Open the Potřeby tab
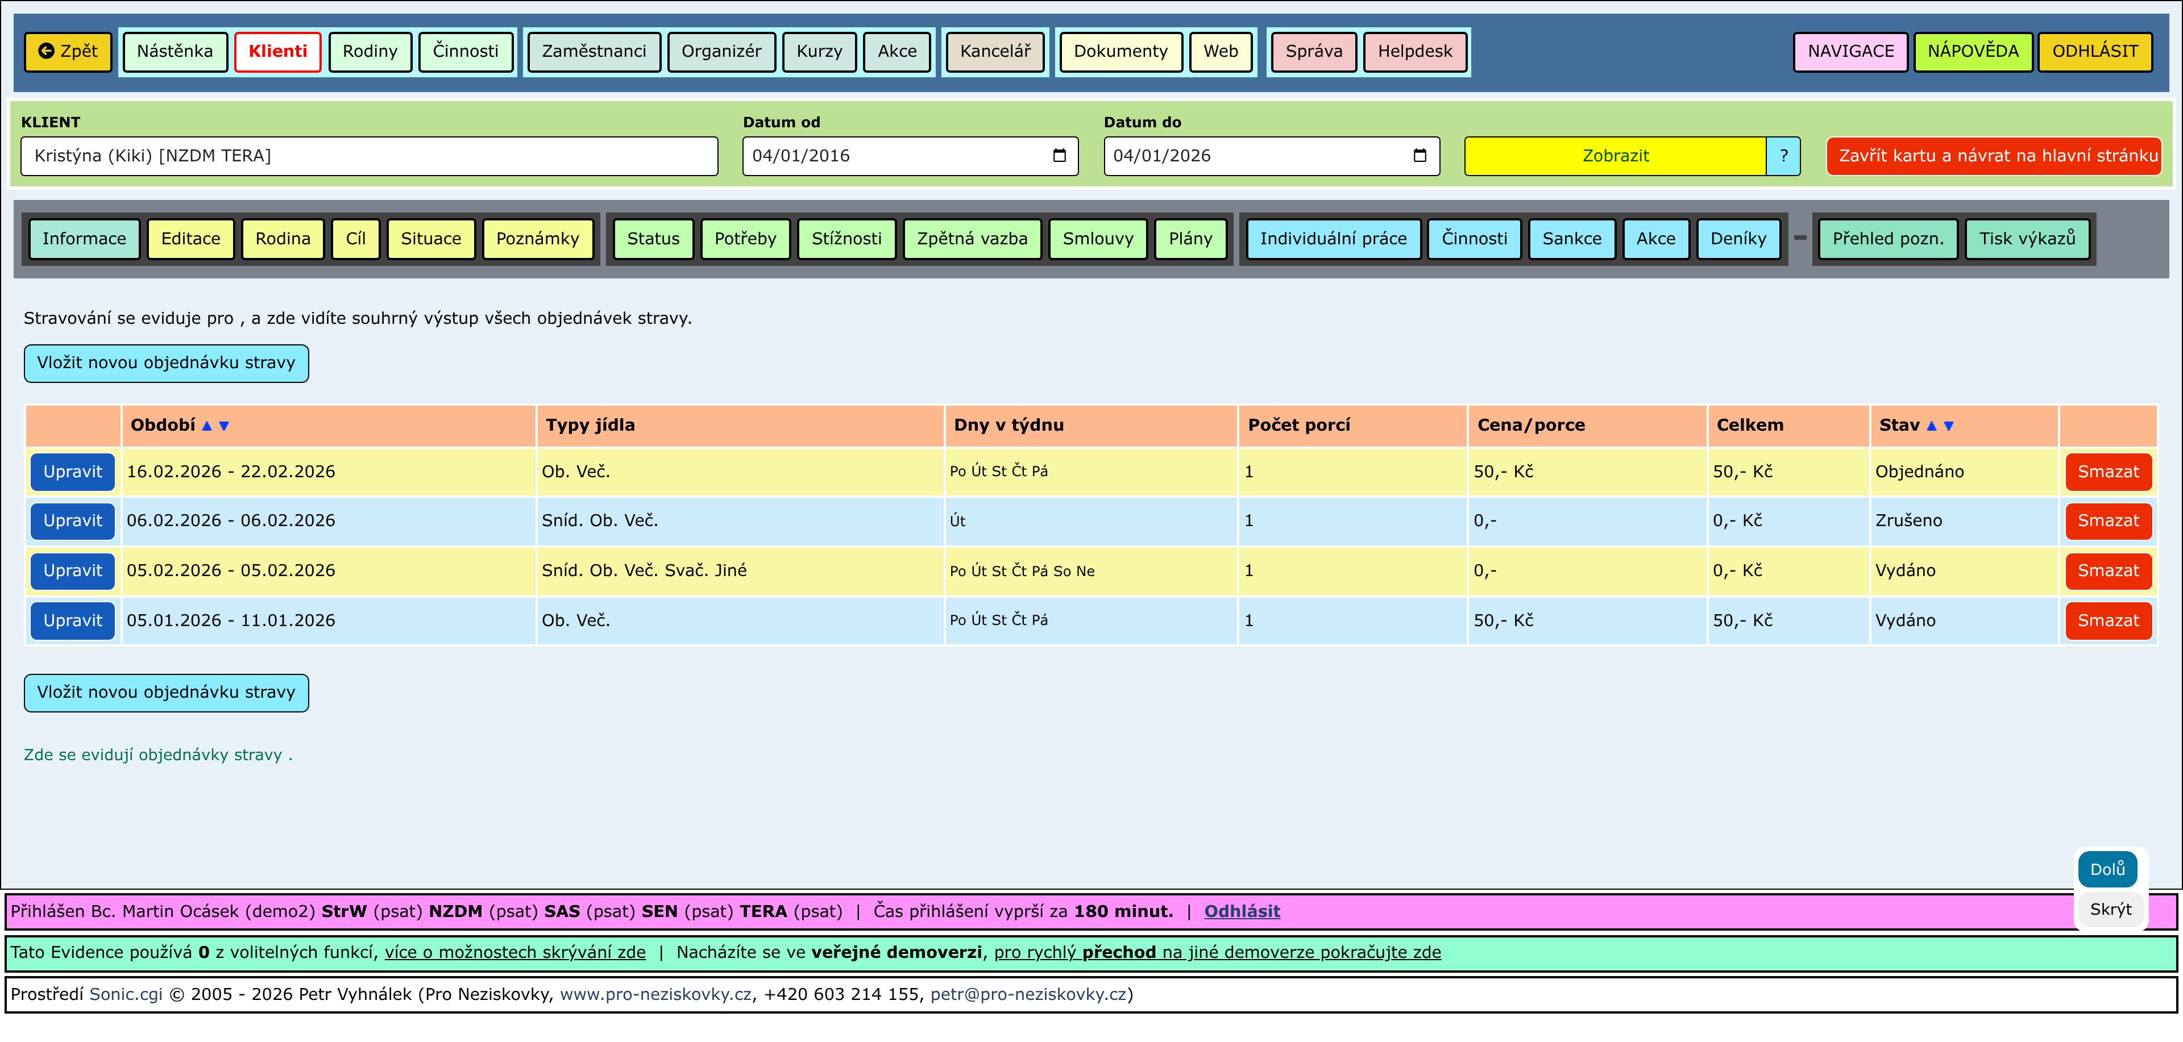2183x1042 pixels. point(746,239)
